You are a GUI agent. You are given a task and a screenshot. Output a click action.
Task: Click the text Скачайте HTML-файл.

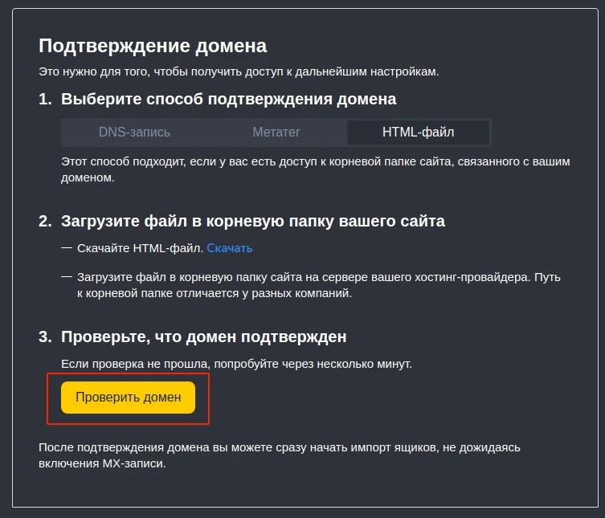click(140, 248)
